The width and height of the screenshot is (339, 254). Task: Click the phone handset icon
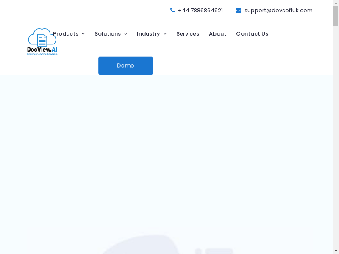click(172, 10)
